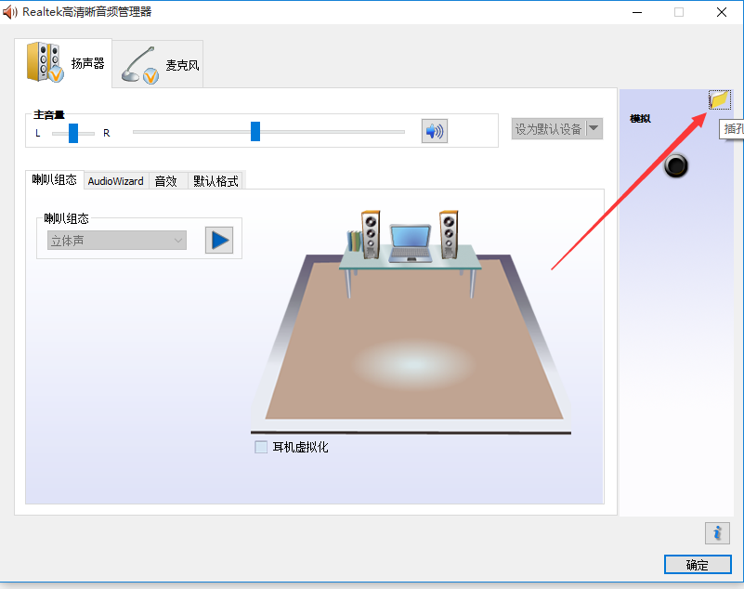Expand the 设为默认设备 dropdown arrow
Image resolution: width=744 pixels, height=589 pixels.
pyautogui.click(x=594, y=128)
